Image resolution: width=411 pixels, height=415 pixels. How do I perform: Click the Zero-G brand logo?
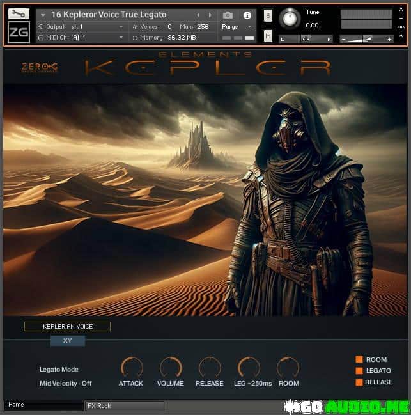tap(40, 67)
